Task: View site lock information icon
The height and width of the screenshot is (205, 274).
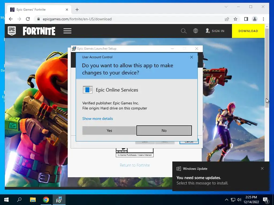Action: pos(39,19)
